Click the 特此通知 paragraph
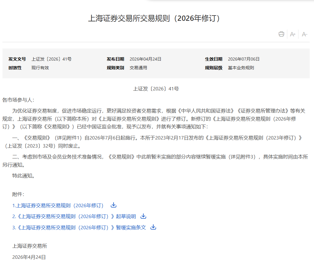Image resolution: width=314 pixels, height=265 pixels. [x=24, y=176]
